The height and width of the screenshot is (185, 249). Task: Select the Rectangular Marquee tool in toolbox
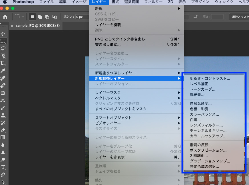click(3, 41)
